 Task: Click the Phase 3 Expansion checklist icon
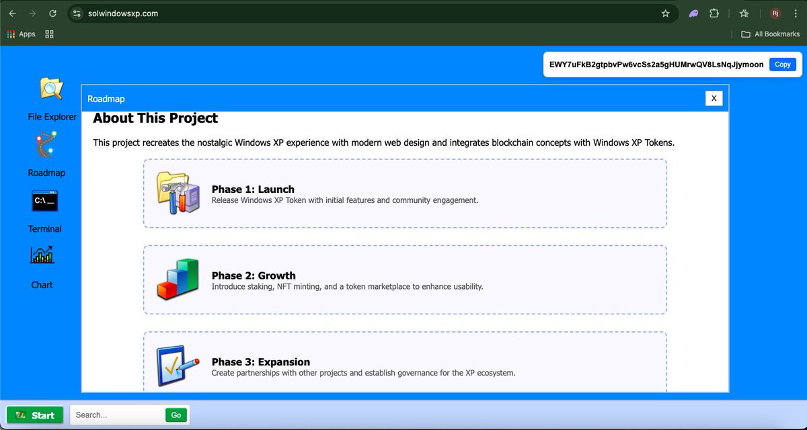178,365
